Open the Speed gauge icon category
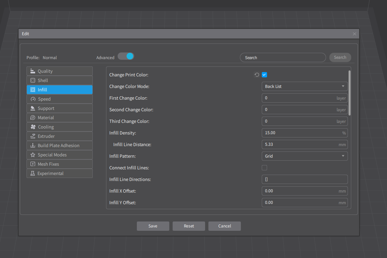 pyautogui.click(x=33, y=99)
